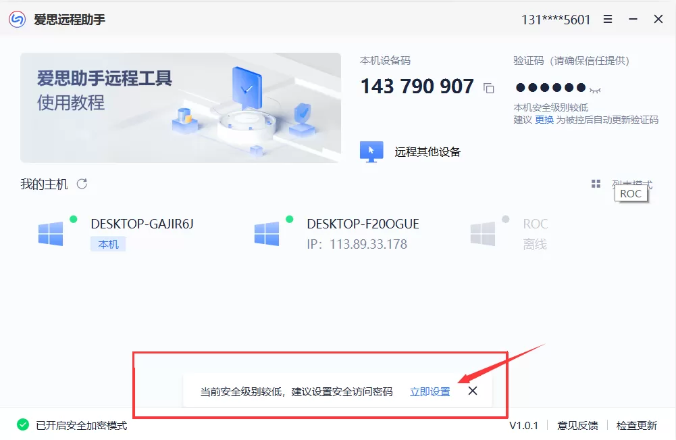
Task: Click the 更换 verification code link
Action: click(544, 120)
